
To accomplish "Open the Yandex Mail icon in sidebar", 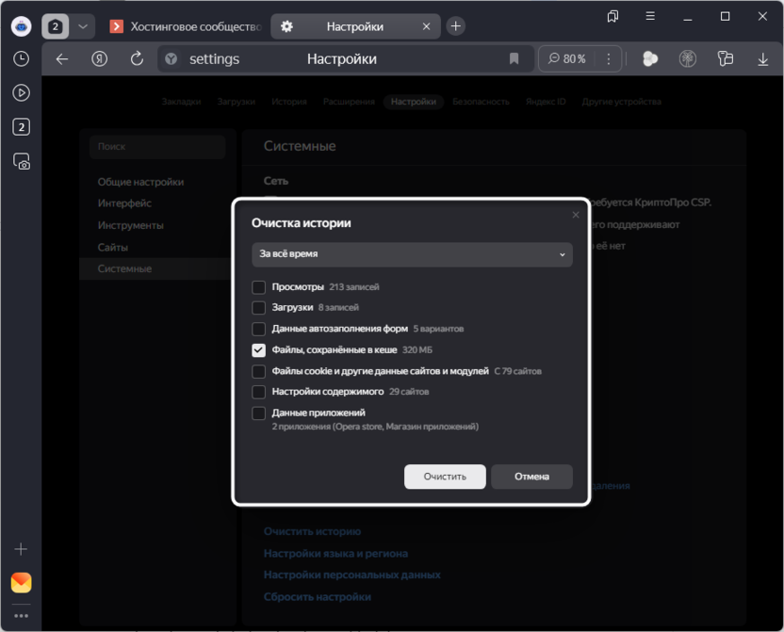I will pos(21,582).
